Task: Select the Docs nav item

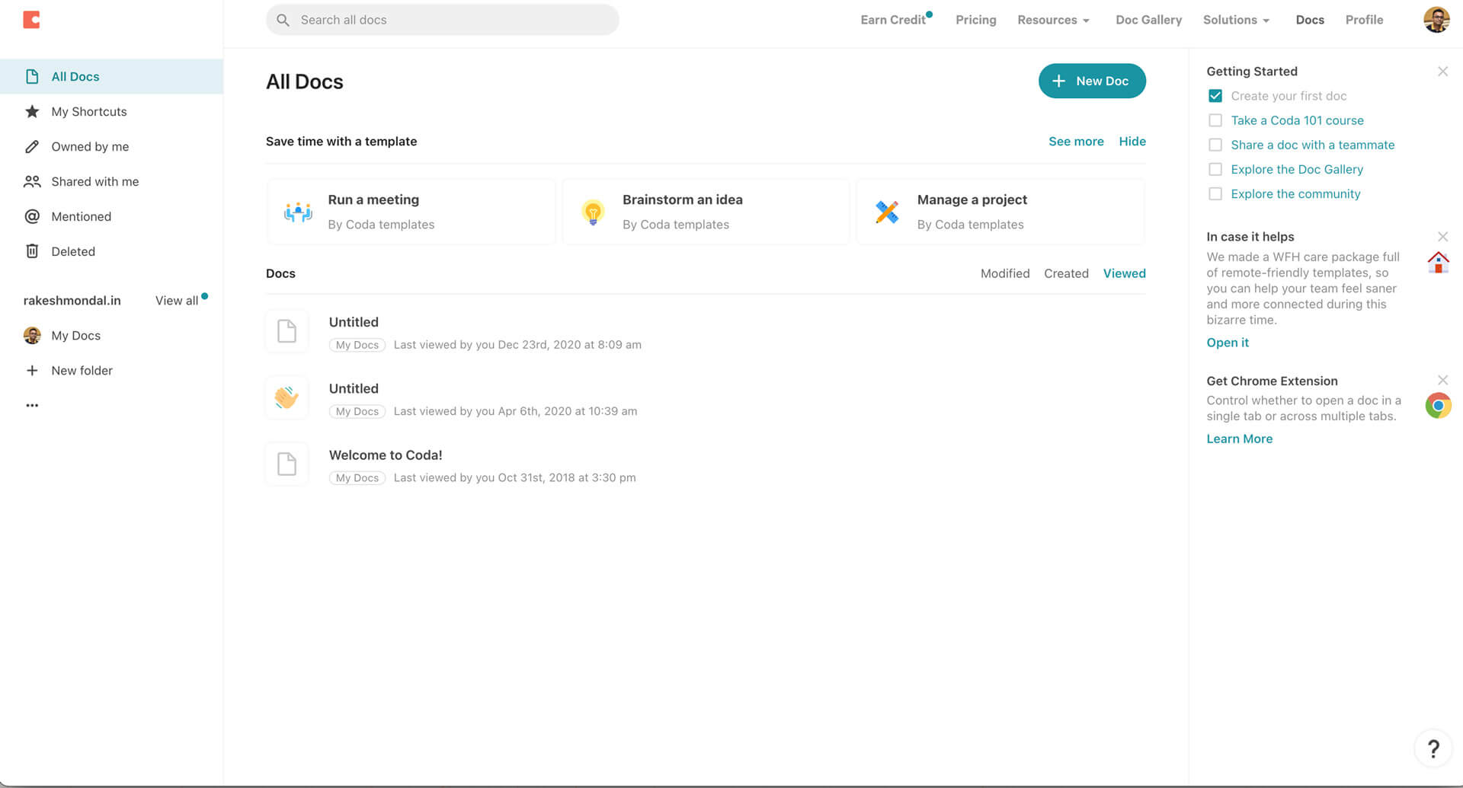Action: (x=1310, y=20)
